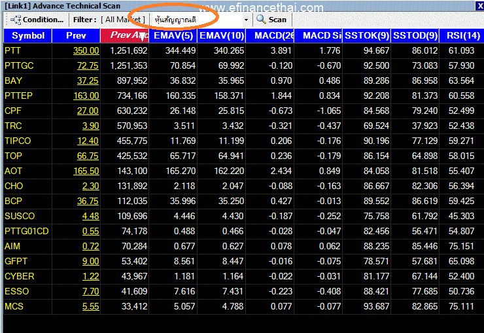
Task: Open GFPT previous price 9.00 link
Action: (91, 262)
